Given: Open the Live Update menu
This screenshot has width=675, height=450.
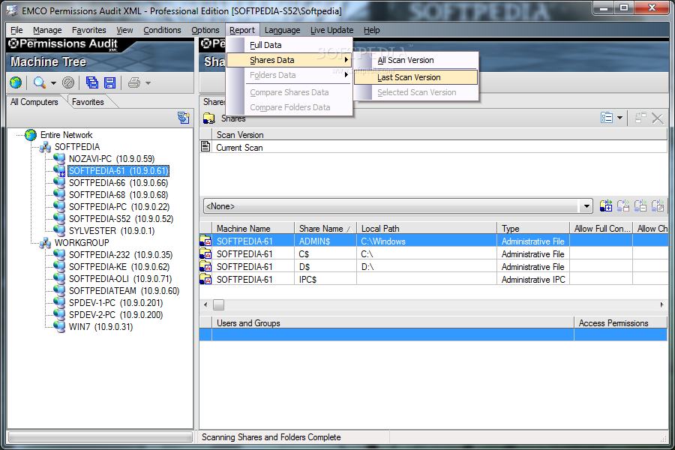Looking at the screenshot, I should 332,30.
